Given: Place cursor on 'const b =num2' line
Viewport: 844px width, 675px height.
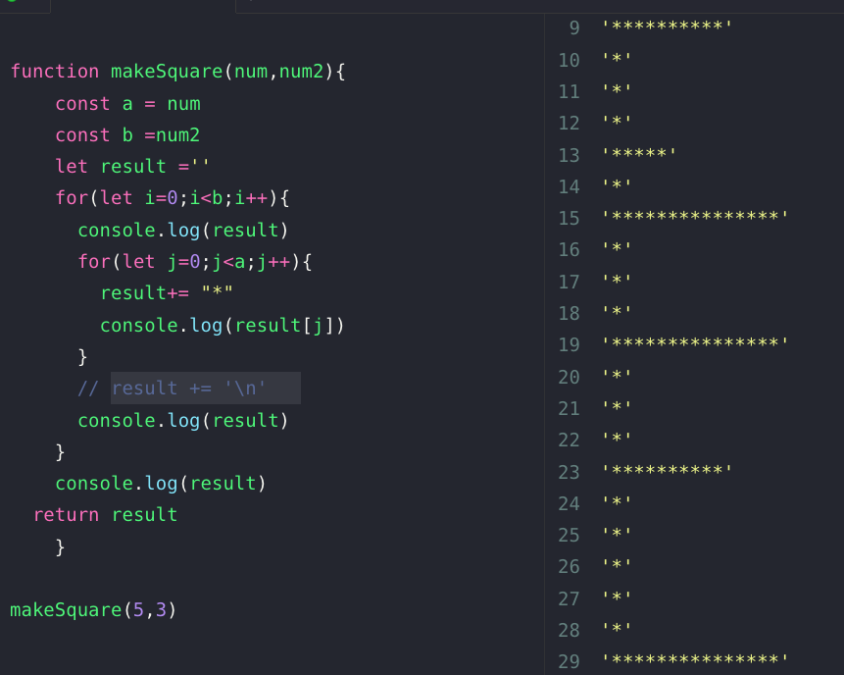Looking at the screenshot, I should [127, 135].
